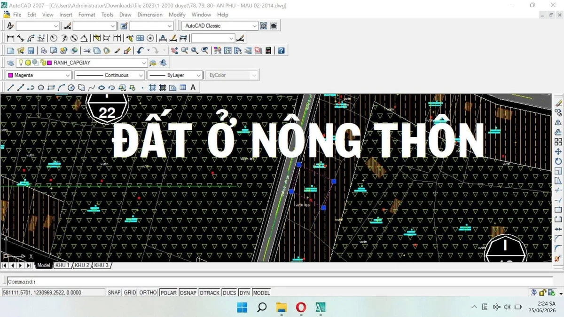
Task: Open Workspace Settings gear icon
Action: (x=264, y=26)
